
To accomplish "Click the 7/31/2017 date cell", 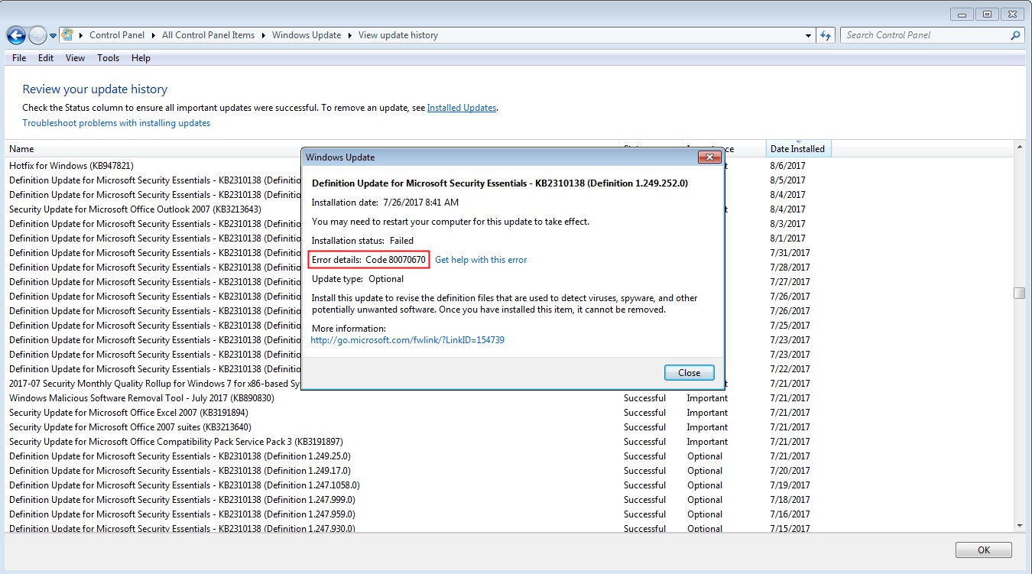I will coord(790,253).
